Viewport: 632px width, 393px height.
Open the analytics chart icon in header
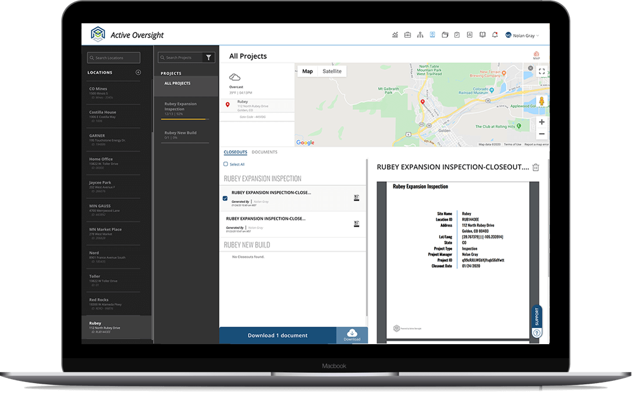[395, 35]
